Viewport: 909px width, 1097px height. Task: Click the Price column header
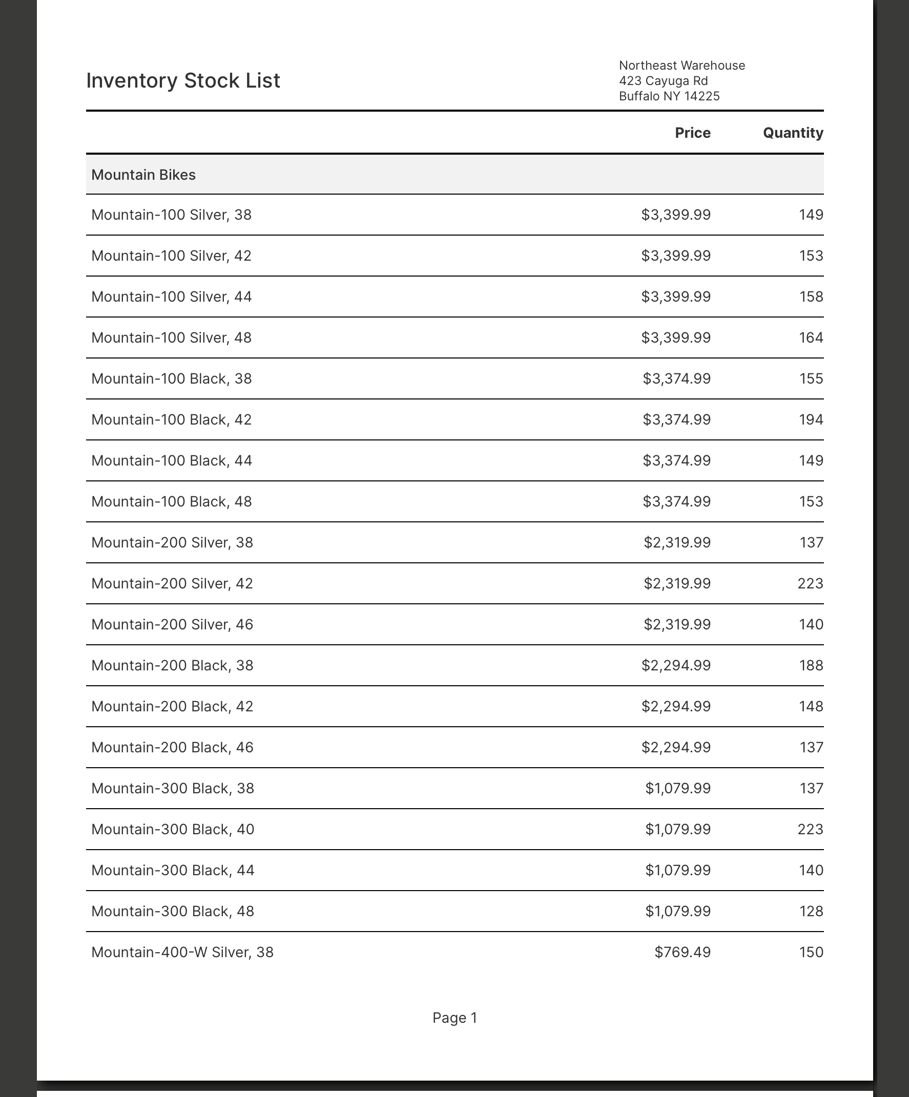(692, 133)
